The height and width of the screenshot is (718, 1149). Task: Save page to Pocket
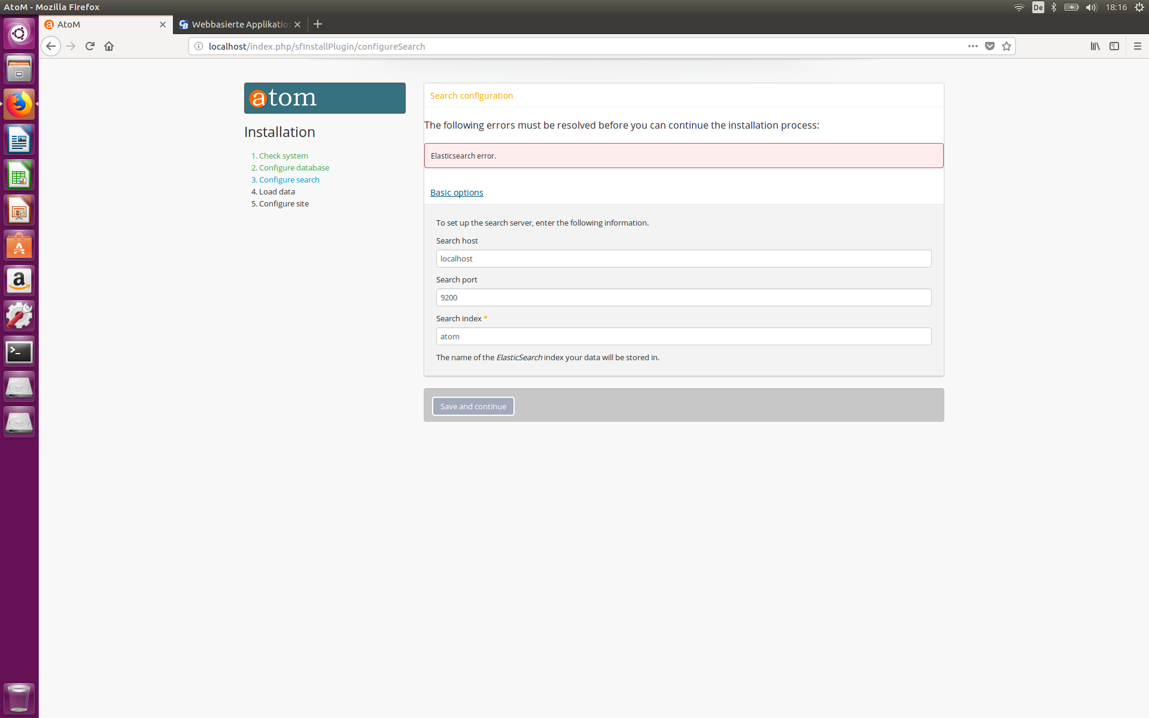(990, 46)
